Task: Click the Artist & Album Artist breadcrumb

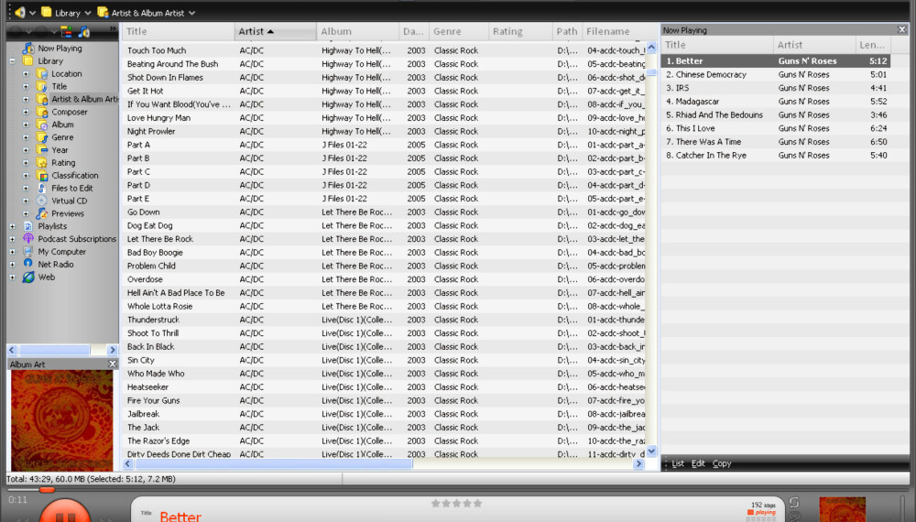Action: 141,12
